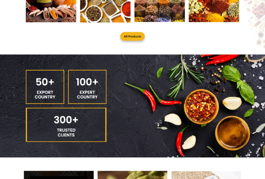Image resolution: width=265 pixels, height=179 pixels.
Task: Select the 300+ Trusted Clients box
Action: 66,125
